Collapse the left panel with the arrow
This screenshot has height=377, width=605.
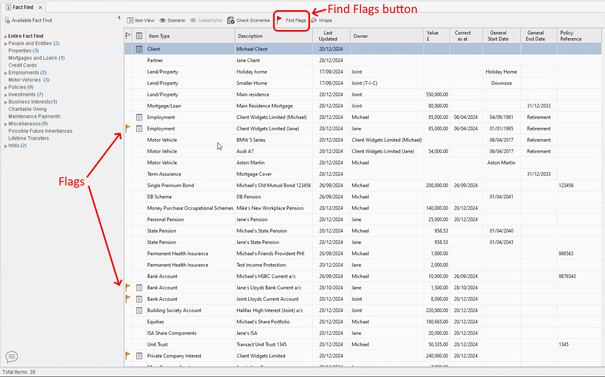tap(119, 17)
